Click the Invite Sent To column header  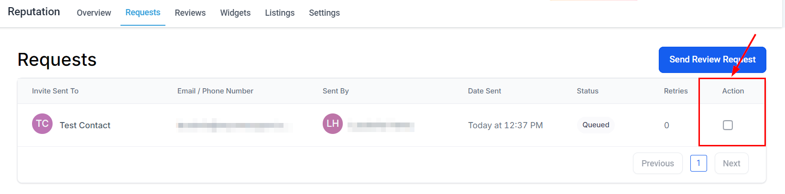click(x=55, y=91)
